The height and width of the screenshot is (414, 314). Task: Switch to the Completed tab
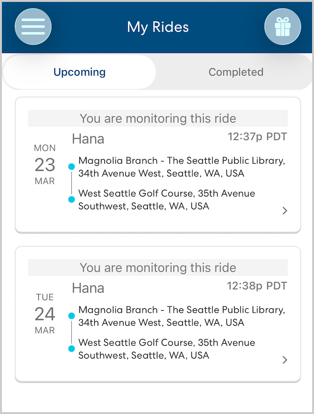click(235, 72)
